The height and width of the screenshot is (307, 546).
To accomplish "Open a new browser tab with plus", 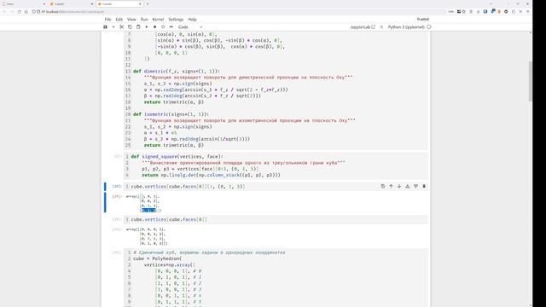I will 148,3.
